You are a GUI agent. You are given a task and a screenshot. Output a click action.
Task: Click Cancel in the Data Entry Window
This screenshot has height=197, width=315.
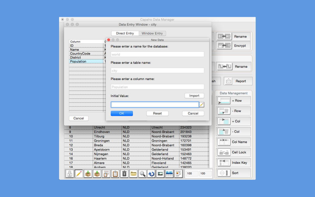(x=78, y=118)
